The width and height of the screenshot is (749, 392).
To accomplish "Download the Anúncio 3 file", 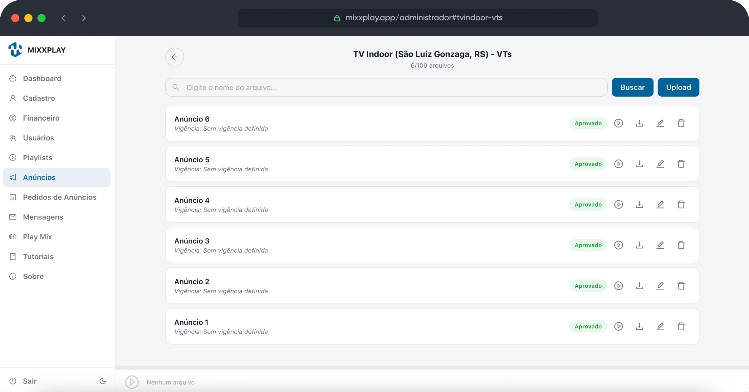I will [x=639, y=245].
